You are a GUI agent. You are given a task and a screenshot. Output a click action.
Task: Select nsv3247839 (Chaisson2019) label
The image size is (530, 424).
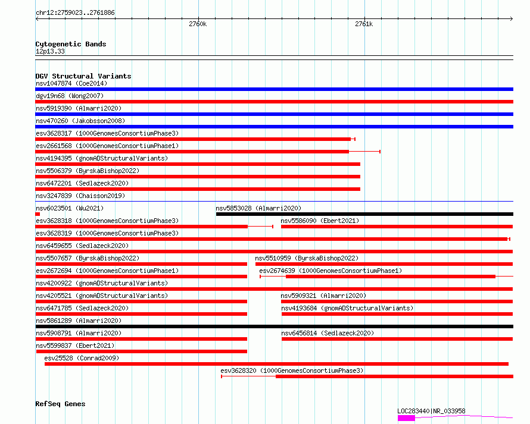pos(80,196)
